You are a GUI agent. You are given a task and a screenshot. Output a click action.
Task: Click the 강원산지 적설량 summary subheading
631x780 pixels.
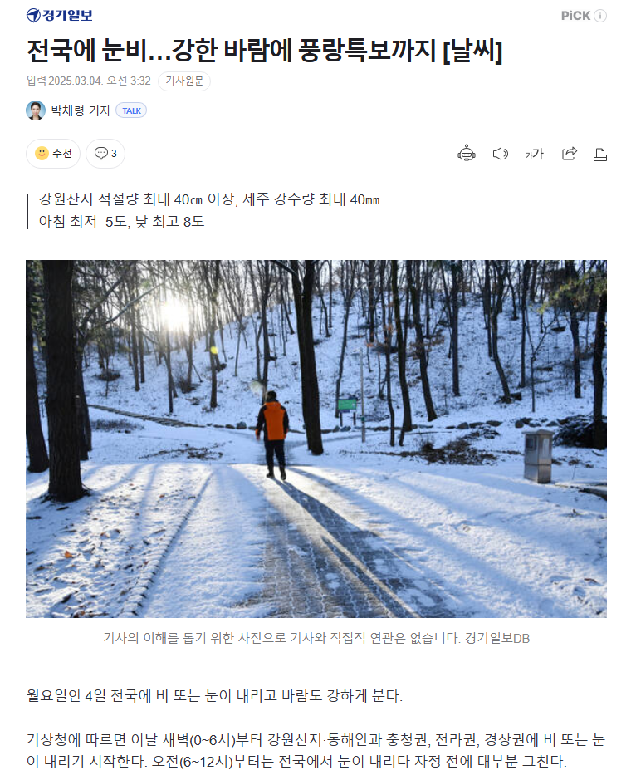click(x=209, y=199)
